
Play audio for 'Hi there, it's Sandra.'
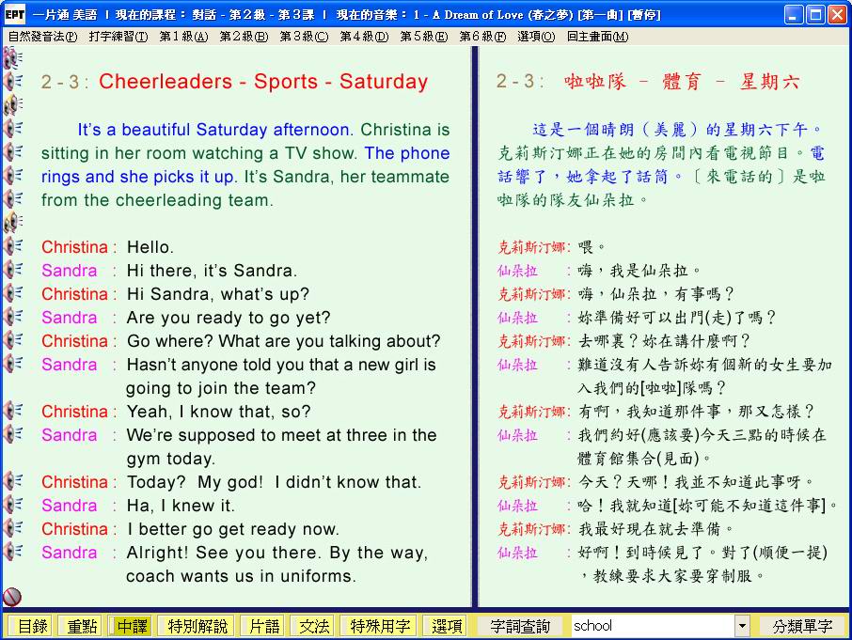(13, 270)
